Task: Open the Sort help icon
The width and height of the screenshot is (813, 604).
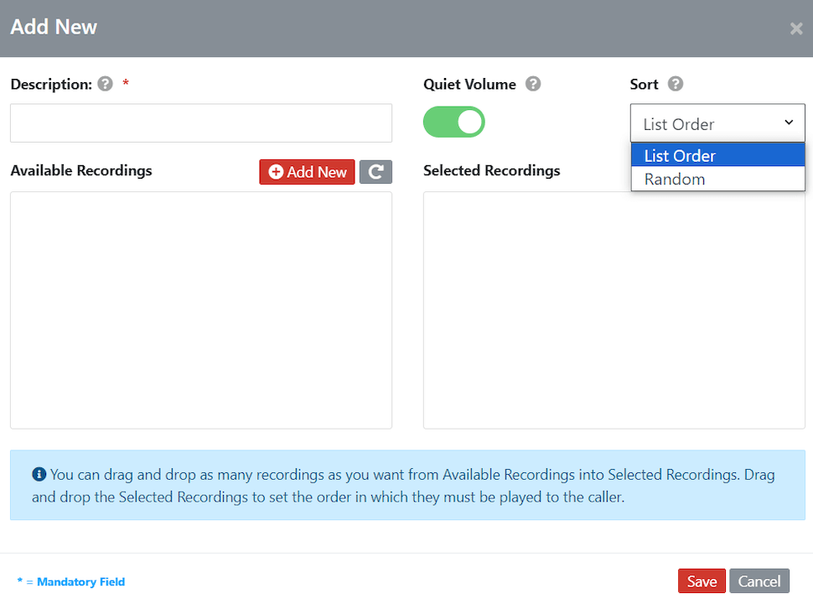Action: pos(676,84)
